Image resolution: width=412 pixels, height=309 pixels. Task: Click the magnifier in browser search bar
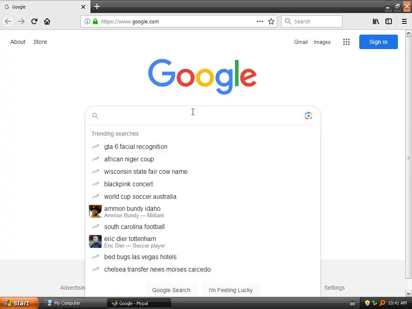point(288,21)
